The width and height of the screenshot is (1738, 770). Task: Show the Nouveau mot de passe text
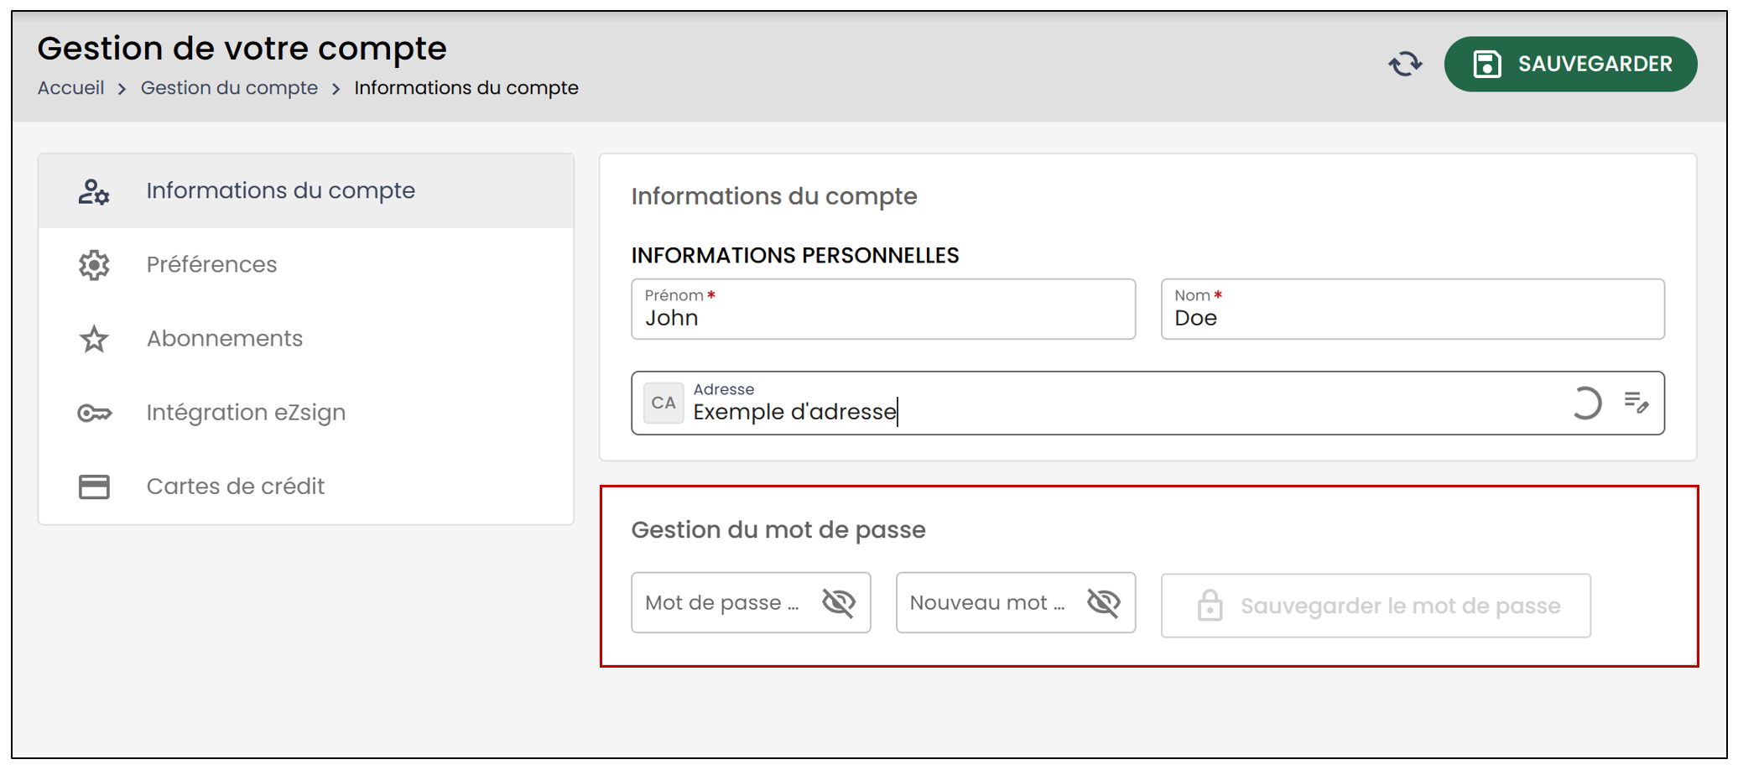pyautogui.click(x=1104, y=602)
